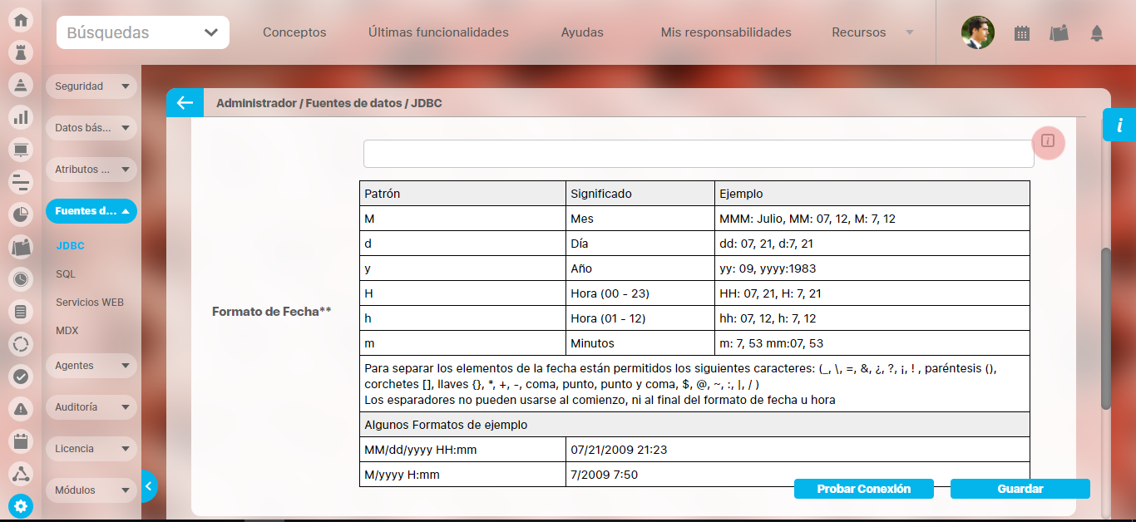Click the date format input field
The height and width of the screenshot is (522, 1136).
click(x=698, y=154)
